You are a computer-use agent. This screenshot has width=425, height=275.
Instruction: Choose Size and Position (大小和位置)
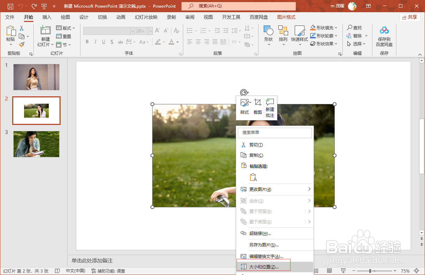[x=275, y=267]
